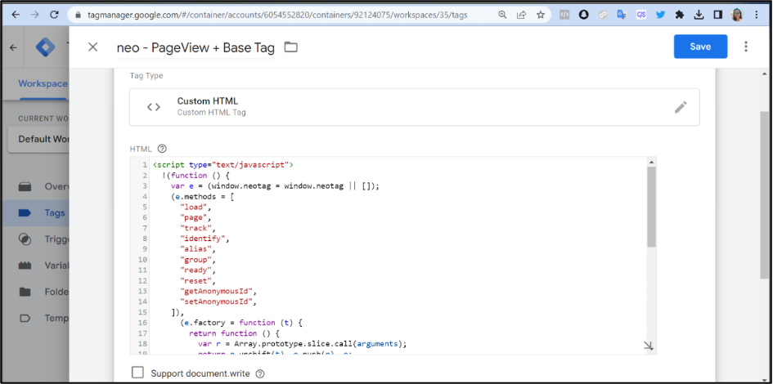Open help for HTML field
Image resolution: width=773 pixels, height=384 pixels.
click(x=162, y=149)
